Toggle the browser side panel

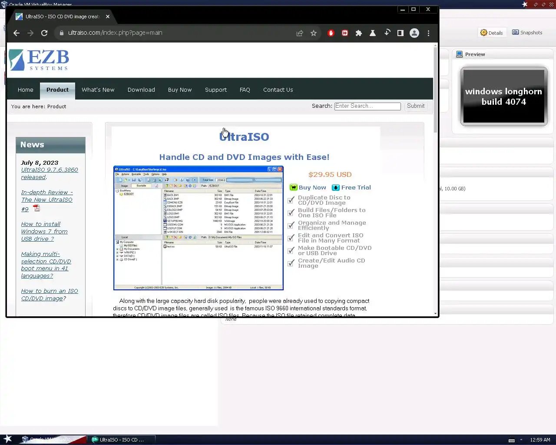point(400,33)
